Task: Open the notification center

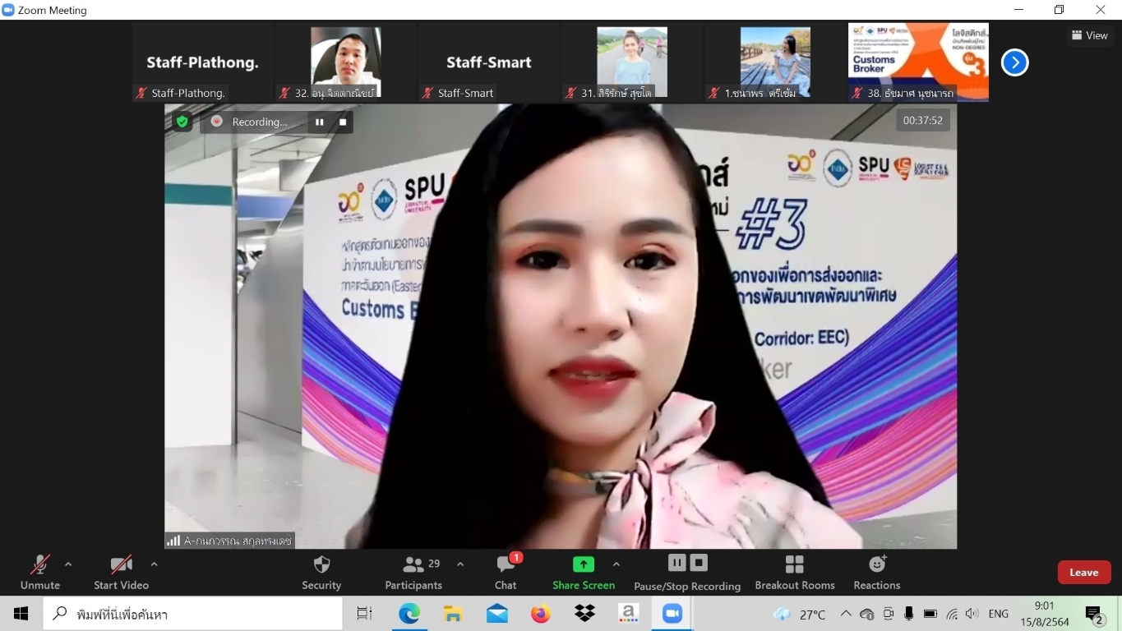Action: click(x=1094, y=614)
